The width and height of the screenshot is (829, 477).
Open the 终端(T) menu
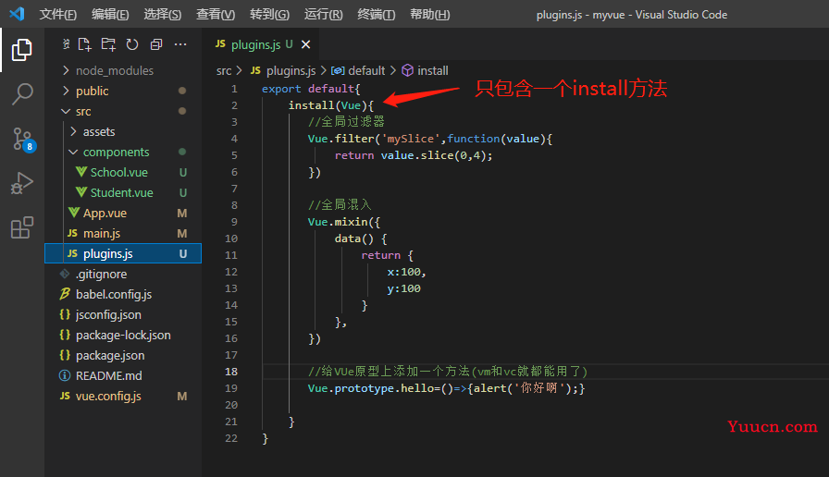click(x=376, y=14)
